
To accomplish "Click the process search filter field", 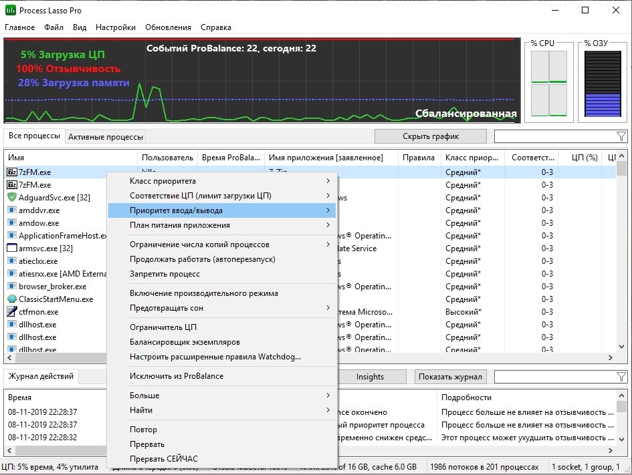I will tap(554, 136).
